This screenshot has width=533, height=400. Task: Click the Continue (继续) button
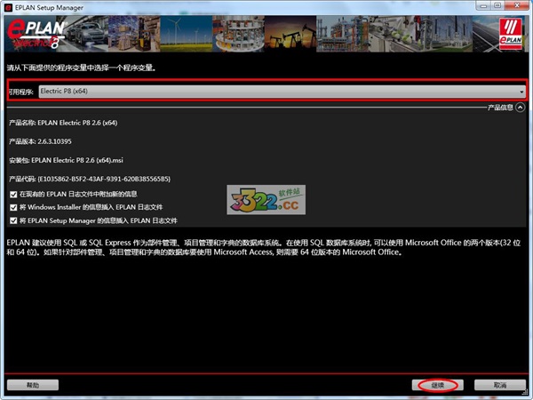point(437,385)
